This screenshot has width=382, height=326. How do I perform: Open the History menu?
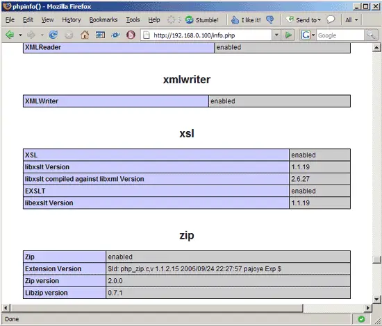click(x=72, y=19)
